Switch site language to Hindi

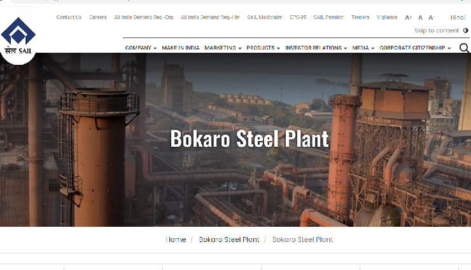(458, 17)
